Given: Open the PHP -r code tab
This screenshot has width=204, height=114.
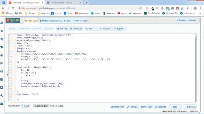Looking at the screenshot, I should 81,21.
